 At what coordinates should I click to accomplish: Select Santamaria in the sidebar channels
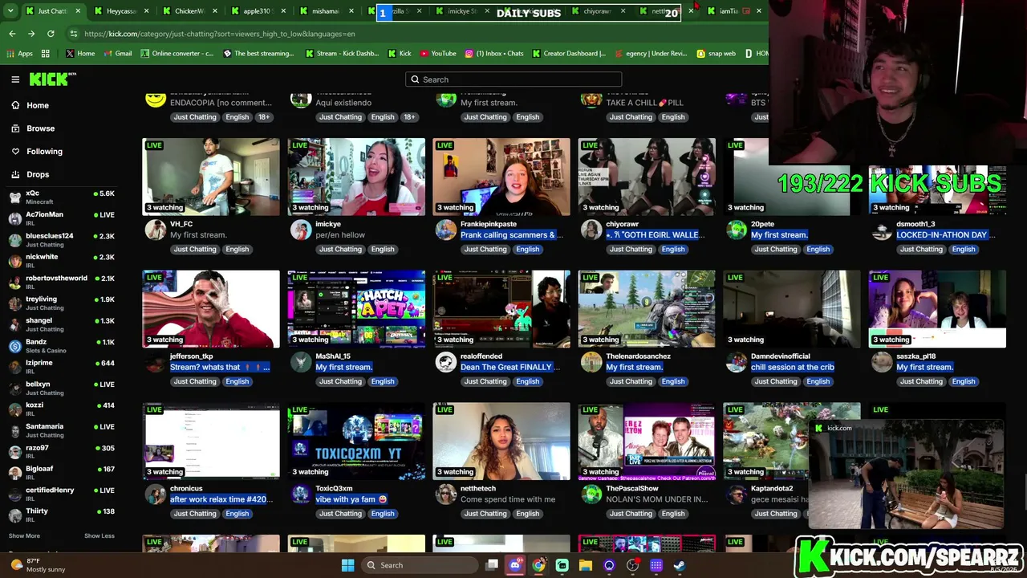point(61,430)
